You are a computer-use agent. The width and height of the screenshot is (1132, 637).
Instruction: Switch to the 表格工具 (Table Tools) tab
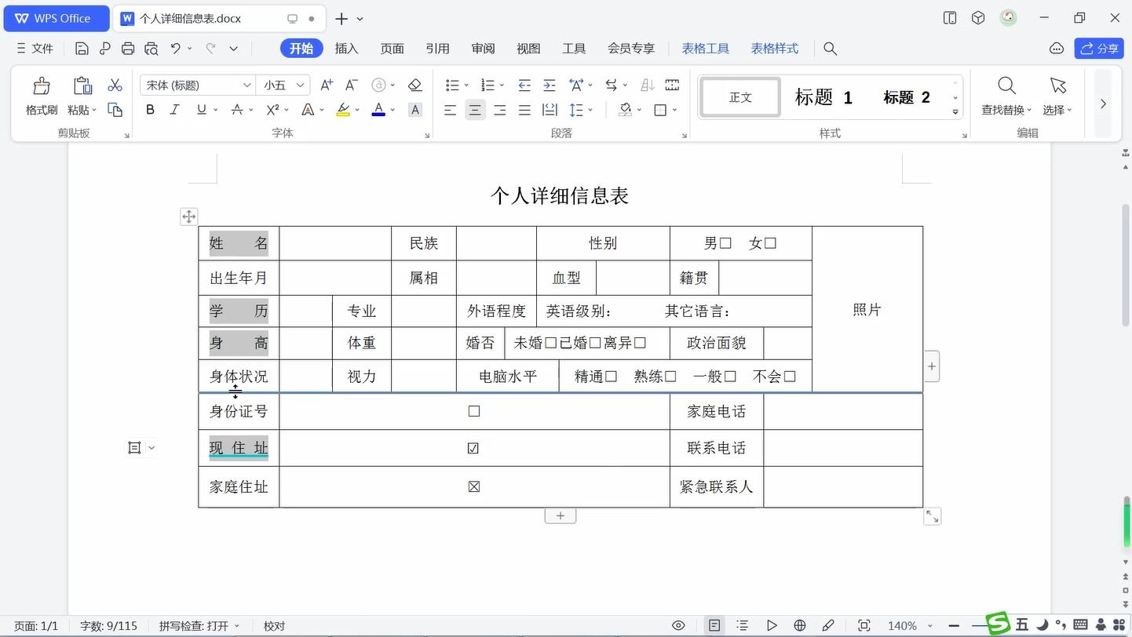705,49
